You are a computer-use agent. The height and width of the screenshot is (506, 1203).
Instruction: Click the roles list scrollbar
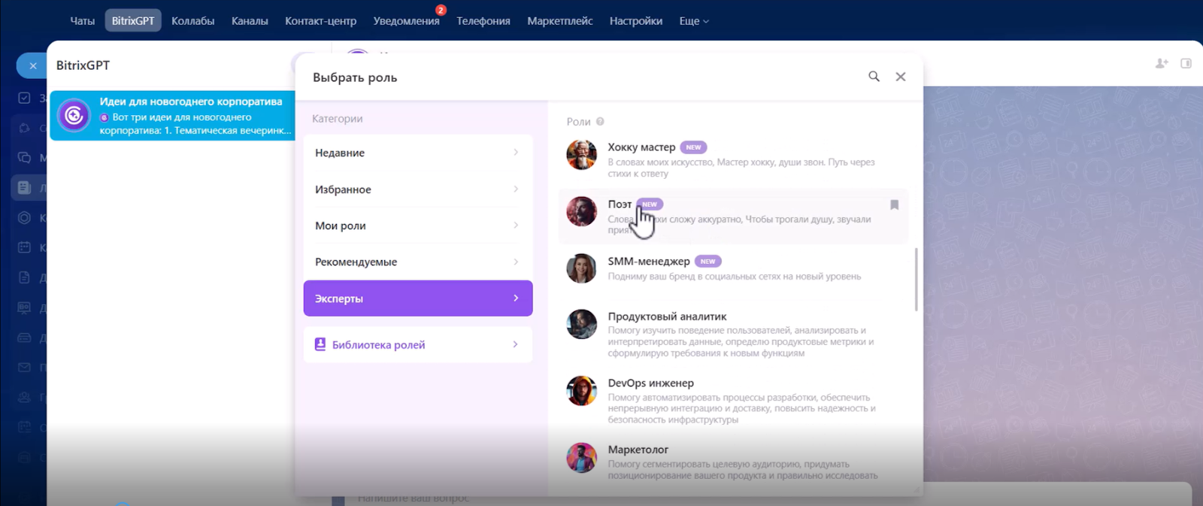coord(916,280)
